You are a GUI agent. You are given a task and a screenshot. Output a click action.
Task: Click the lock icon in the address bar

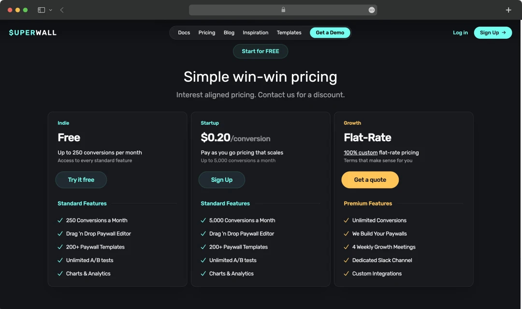283,9
